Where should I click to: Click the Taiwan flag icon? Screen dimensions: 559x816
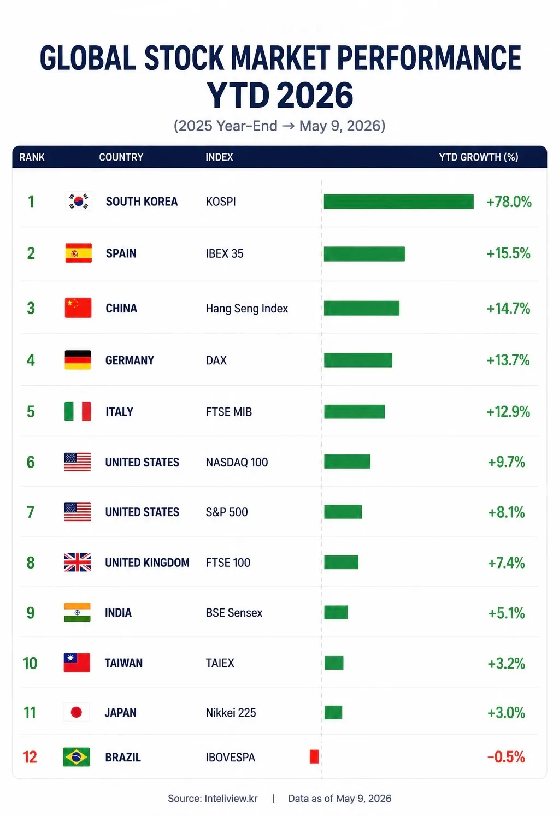point(77,663)
